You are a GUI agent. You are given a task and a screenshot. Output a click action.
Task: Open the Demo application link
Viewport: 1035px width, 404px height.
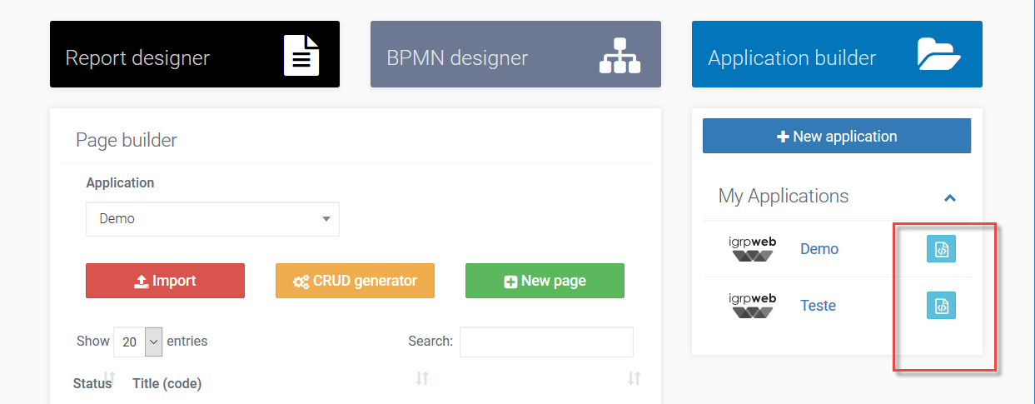[819, 249]
